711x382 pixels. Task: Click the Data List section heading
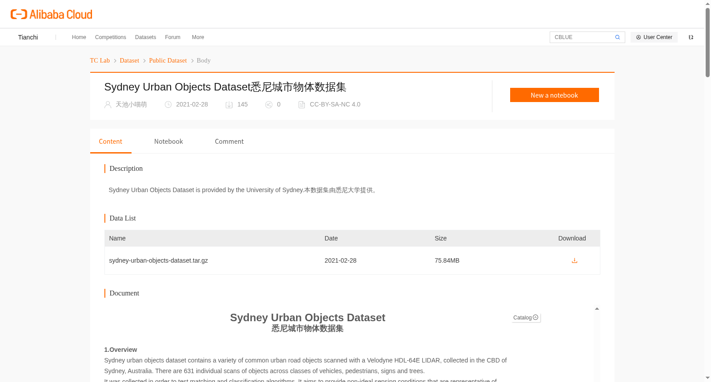pyautogui.click(x=123, y=218)
